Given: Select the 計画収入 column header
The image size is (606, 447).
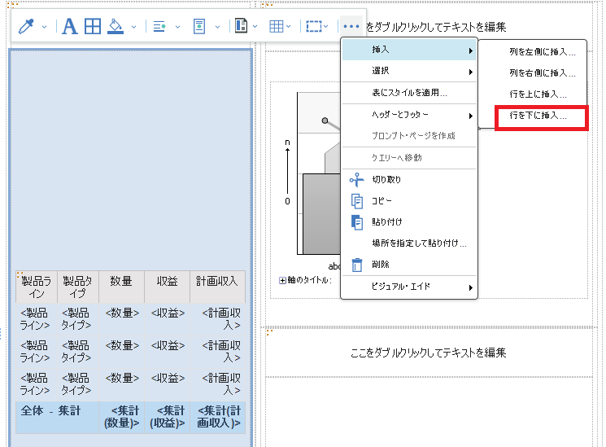Looking at the screenshot, I should [217, 287].
